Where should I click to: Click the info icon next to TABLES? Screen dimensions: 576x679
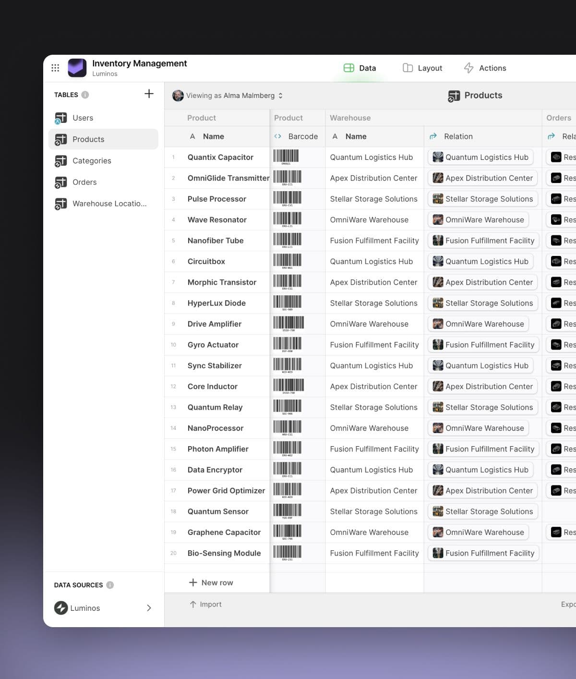(x=85, y=95)
